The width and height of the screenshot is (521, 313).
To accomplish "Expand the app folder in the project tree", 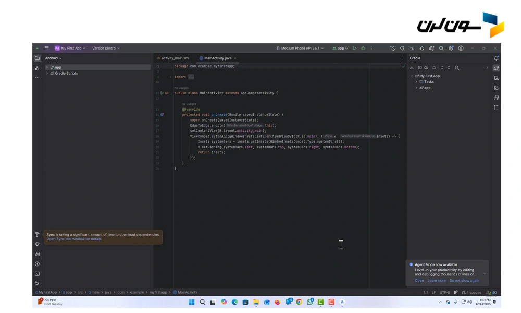I will point(47,67).
